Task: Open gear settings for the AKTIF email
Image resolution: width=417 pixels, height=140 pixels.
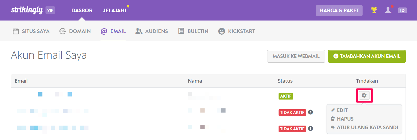Action: pyautogui.click(x=364, y=95)
